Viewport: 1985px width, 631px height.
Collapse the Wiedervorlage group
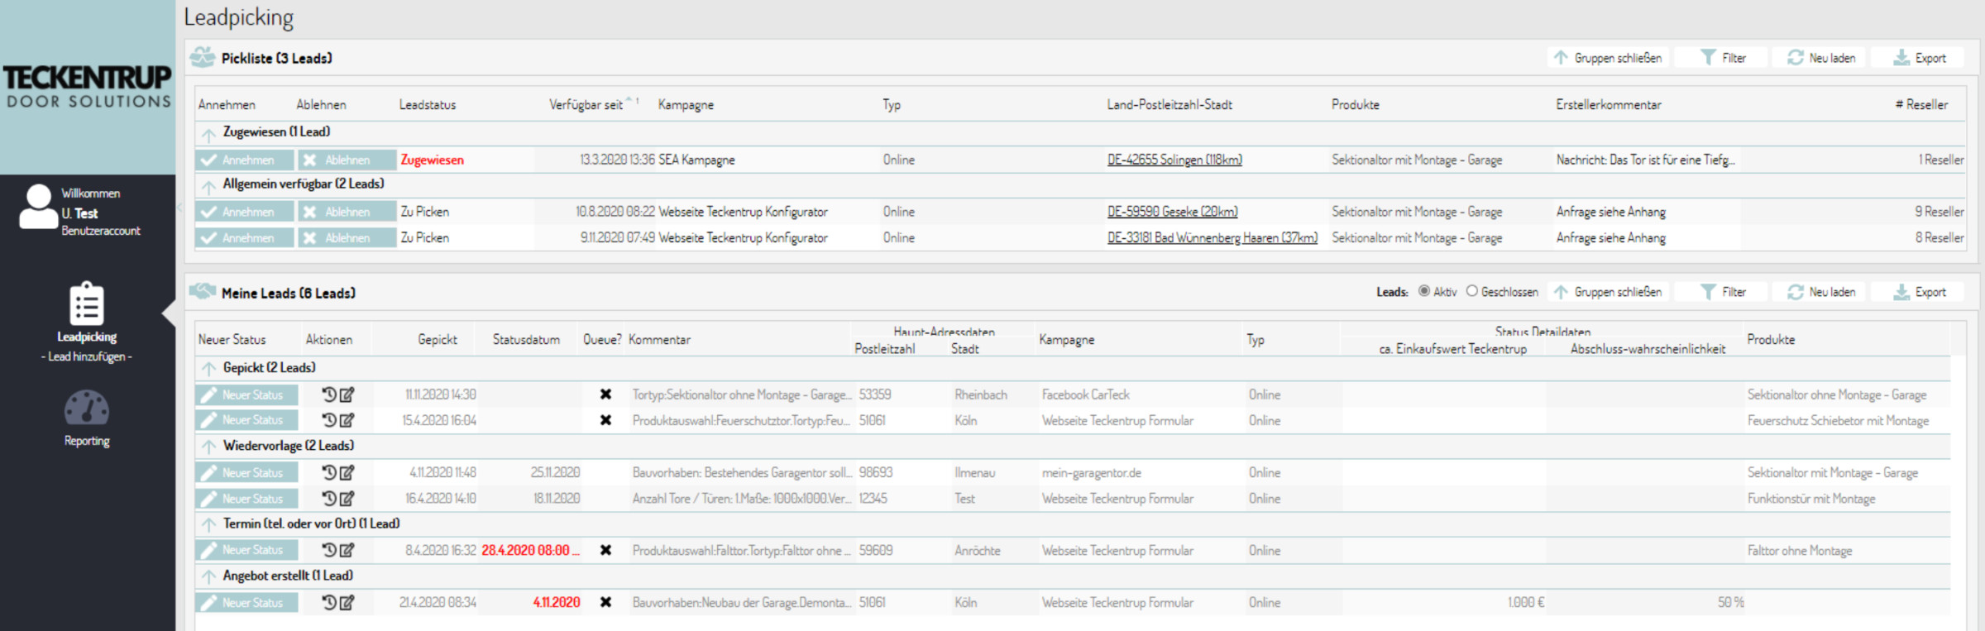click(208, 447)
